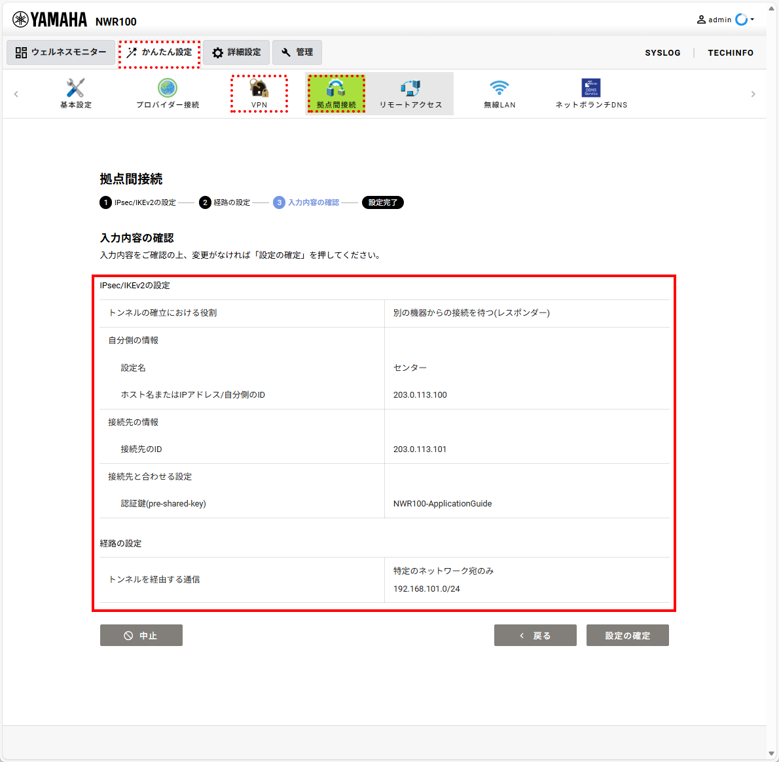Image resolution: width=779 pixels, height=762 pixels.
Task: Open the TECHINFO link
Action: [x=731, y=52]
